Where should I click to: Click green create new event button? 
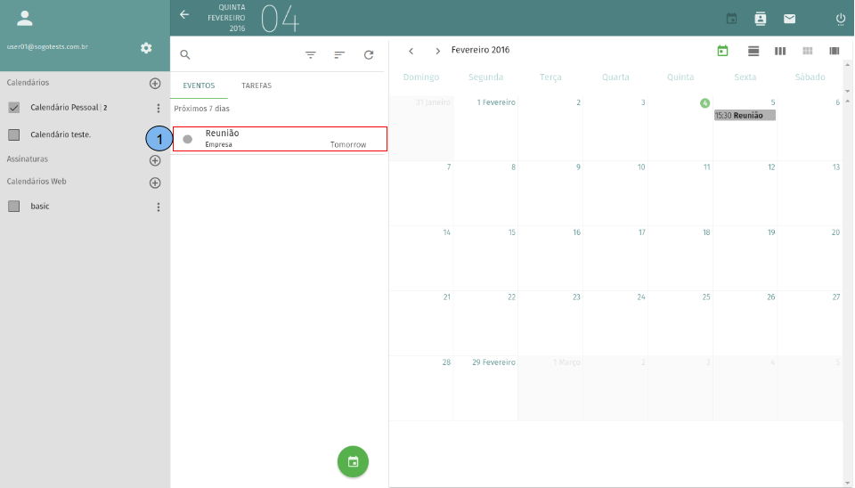point(353,461)
